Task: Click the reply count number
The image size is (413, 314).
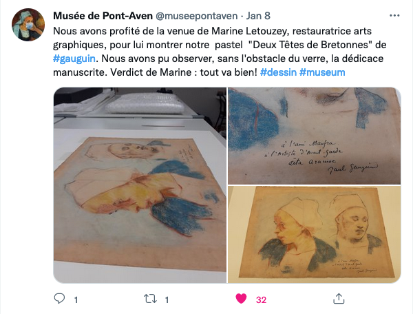Action: (x=76, y=300)
